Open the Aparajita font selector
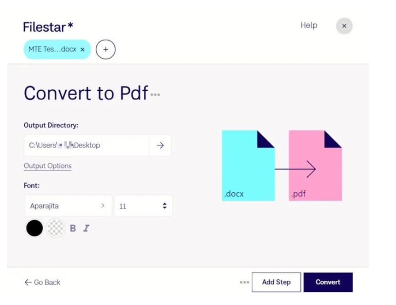Viewport: 396px width, 305px height. (68, 205)
